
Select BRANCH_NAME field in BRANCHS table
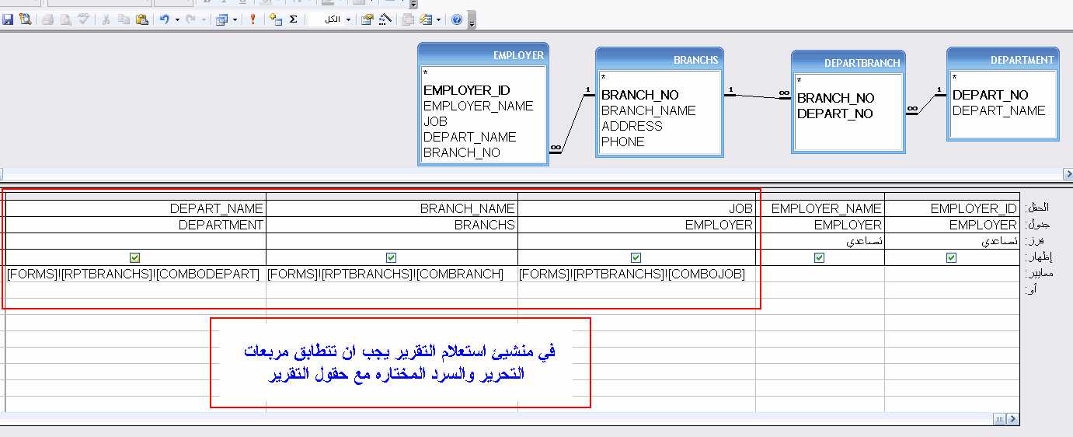649,110
